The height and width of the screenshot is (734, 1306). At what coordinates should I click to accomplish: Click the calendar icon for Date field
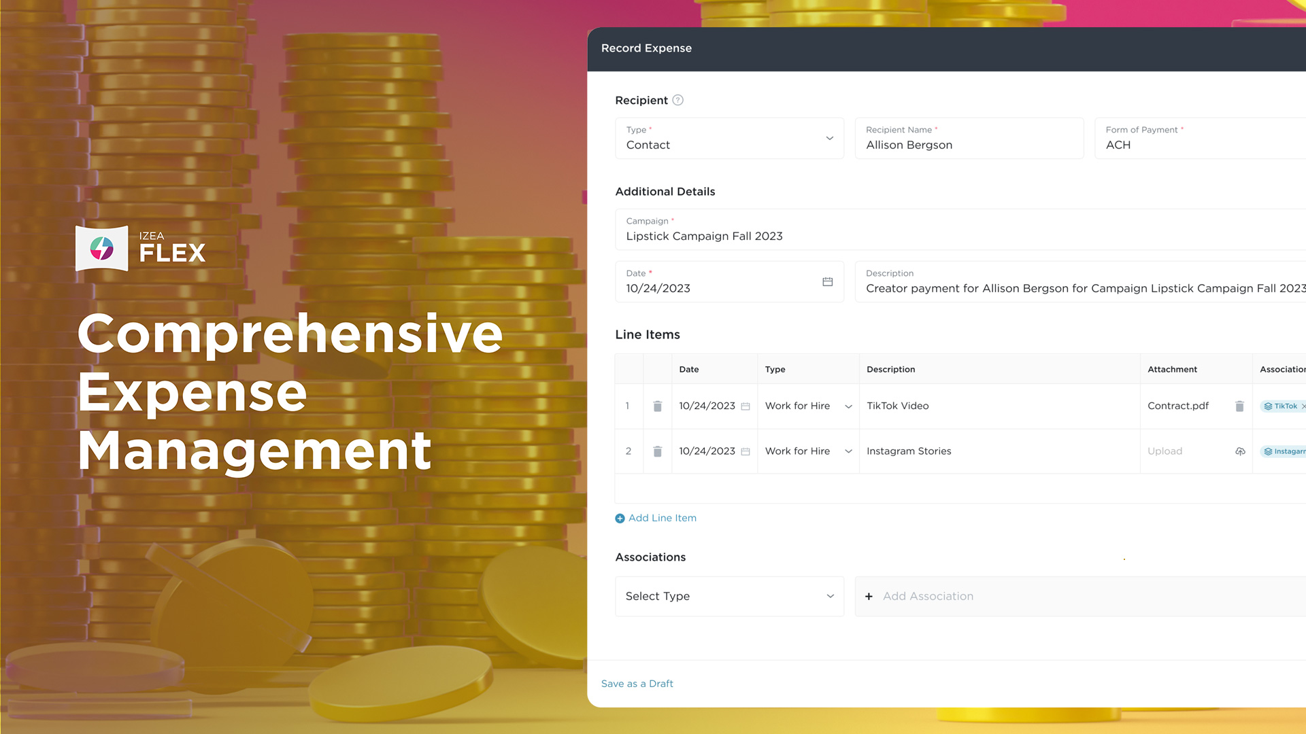[827, 281]
